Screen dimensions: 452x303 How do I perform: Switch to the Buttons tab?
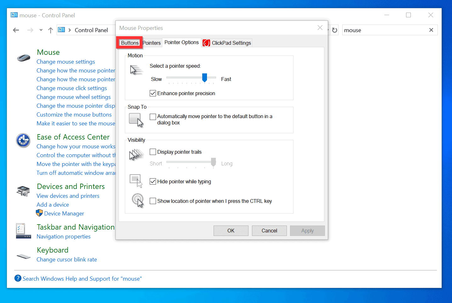[x=129, y=43]
